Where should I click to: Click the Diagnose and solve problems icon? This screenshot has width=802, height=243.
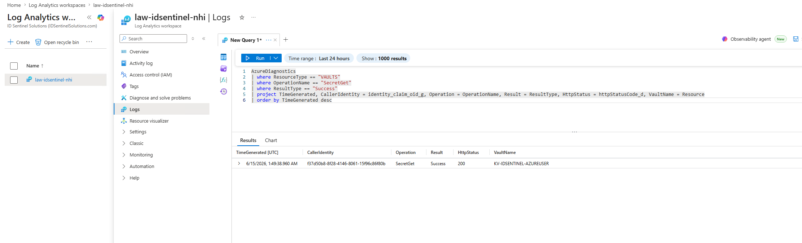tap(124, 98)
